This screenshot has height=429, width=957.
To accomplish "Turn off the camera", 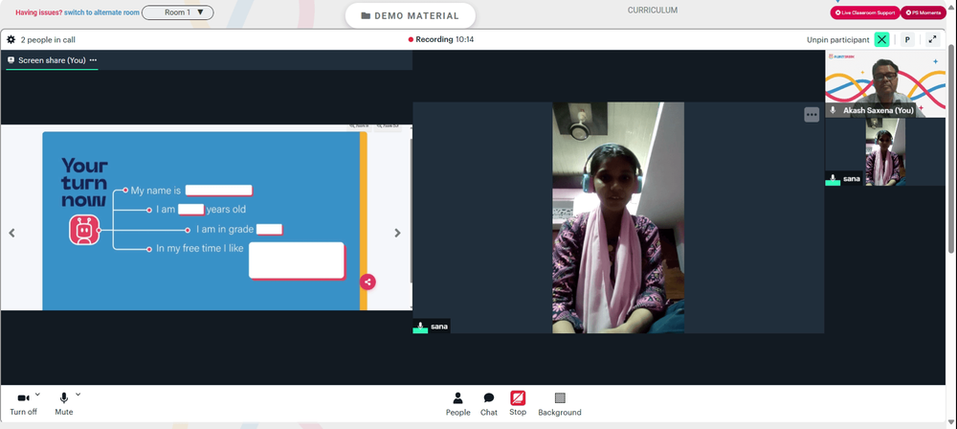I will [x=23, y=404].
